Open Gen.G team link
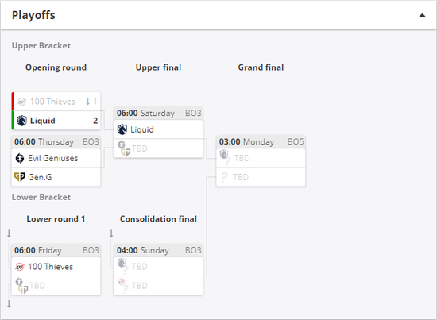This screenshot has height=320, width=437. coord(40,177)
